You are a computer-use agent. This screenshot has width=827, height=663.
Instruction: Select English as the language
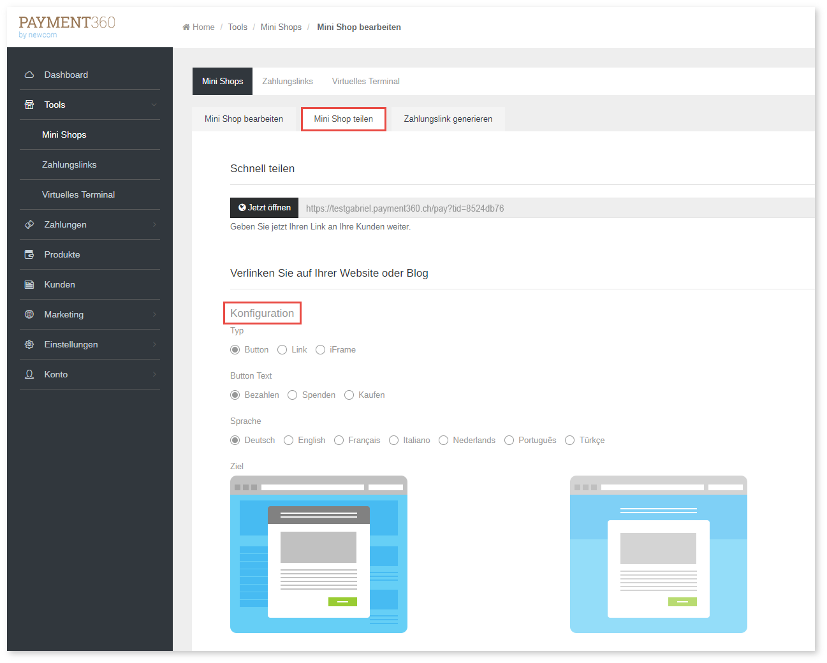[x=289, y=441]
